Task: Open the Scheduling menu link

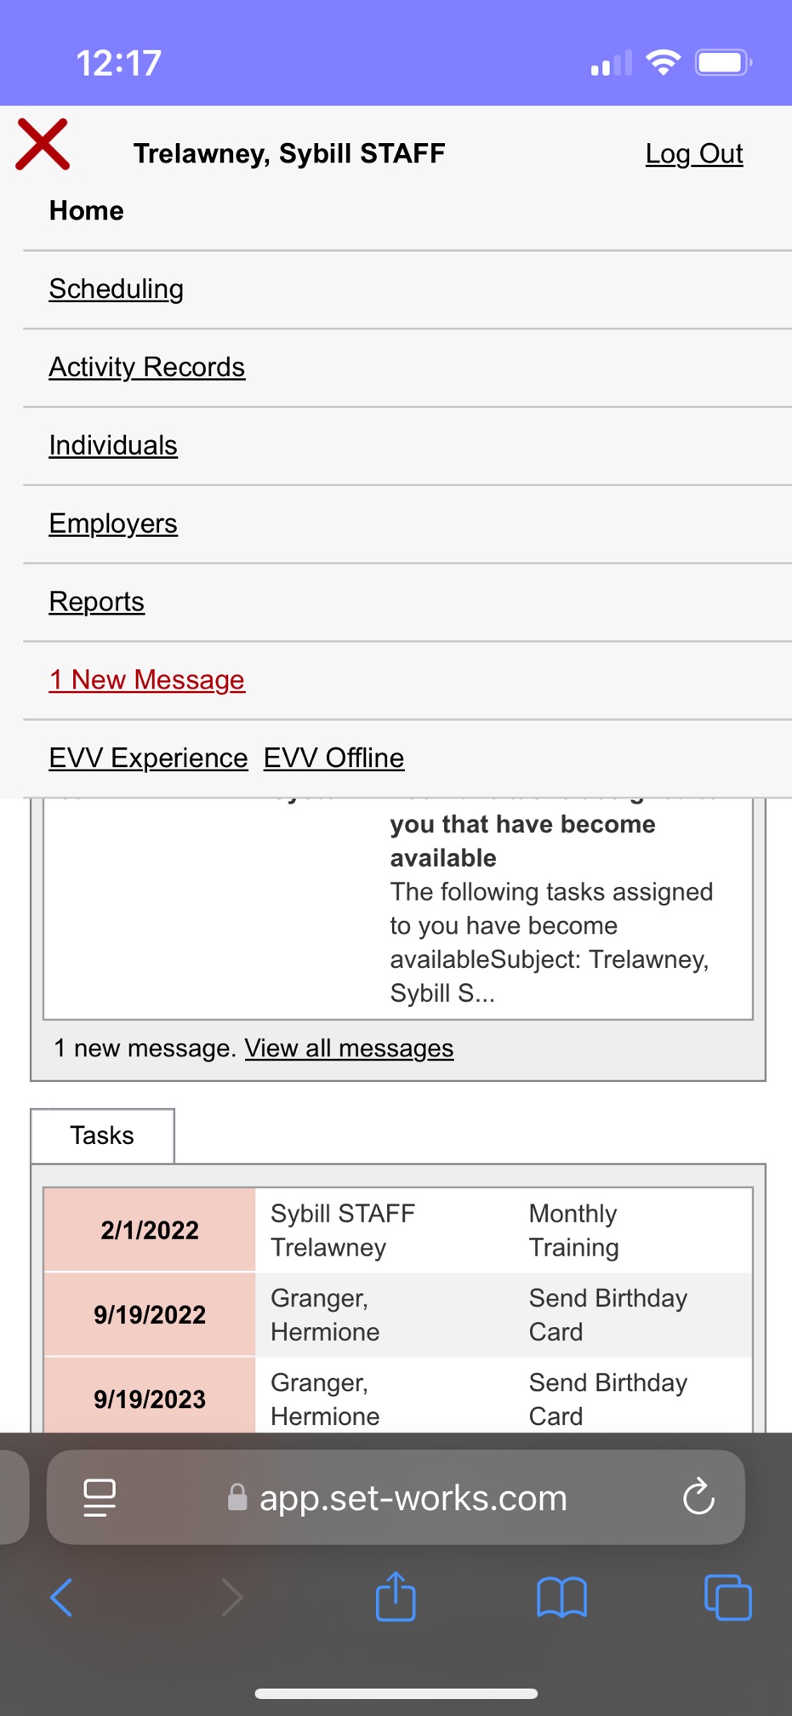Action: pyautogui.click(x=116, y=289)
